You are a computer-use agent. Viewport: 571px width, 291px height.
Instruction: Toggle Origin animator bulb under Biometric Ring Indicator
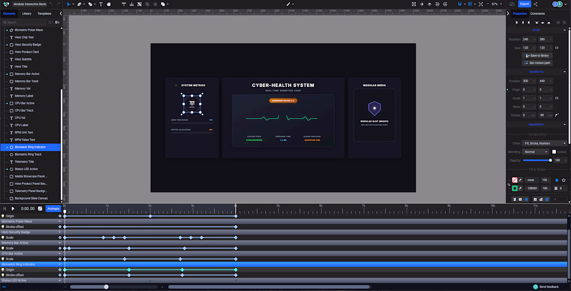(3, 270)
